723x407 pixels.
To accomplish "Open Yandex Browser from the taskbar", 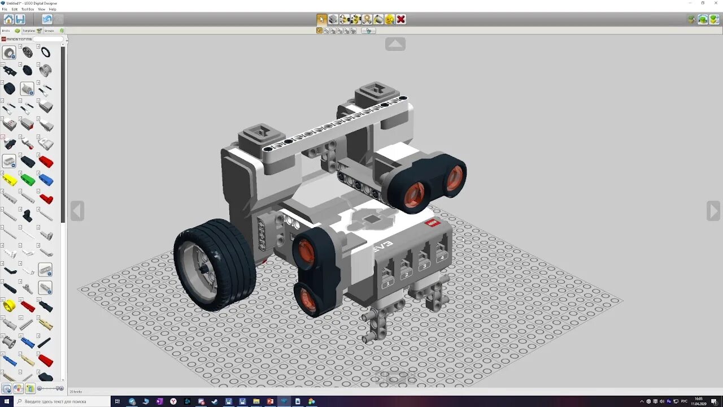I will [173, 401].
